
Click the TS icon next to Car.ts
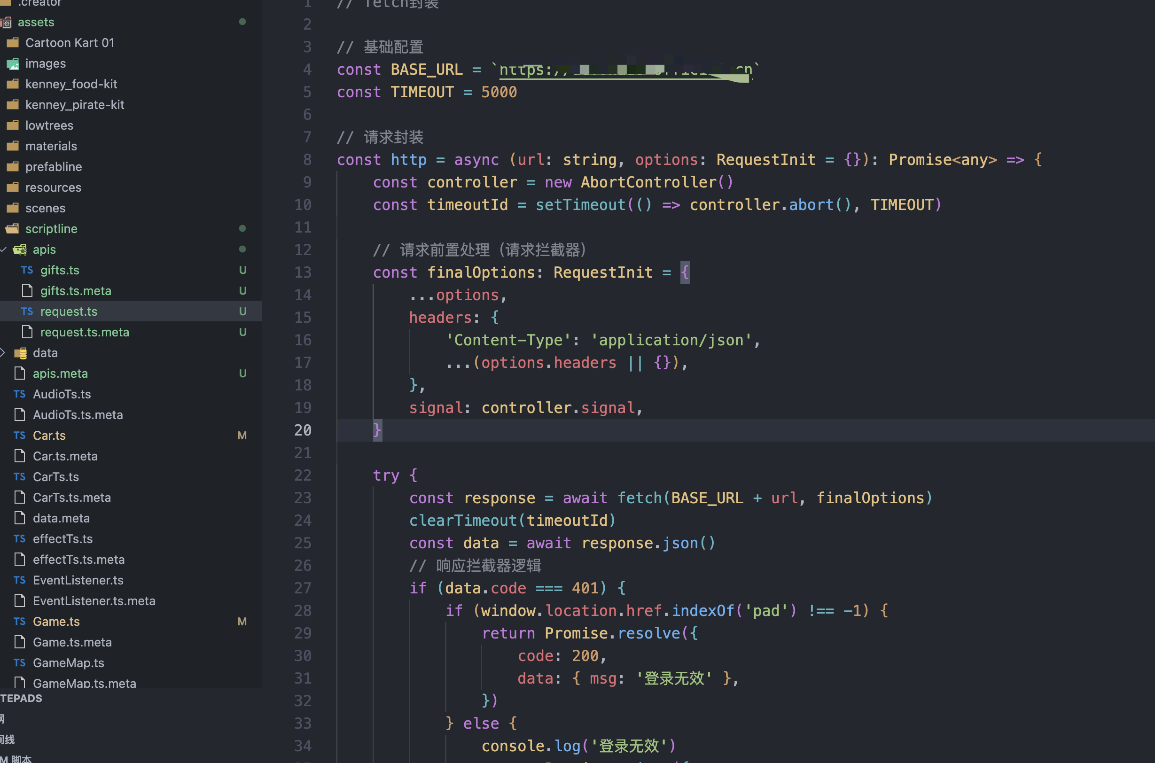click(x=19, y=436)
